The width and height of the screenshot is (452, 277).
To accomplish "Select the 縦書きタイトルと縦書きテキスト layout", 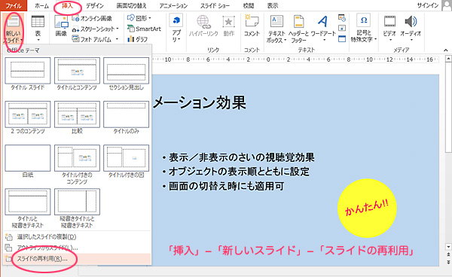I will (x=77, y=209).
